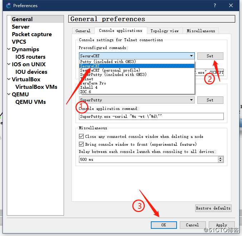Screen dimensions: 242x236
Task: Open the Packet capture section
Action: click(x=32, y=34)
